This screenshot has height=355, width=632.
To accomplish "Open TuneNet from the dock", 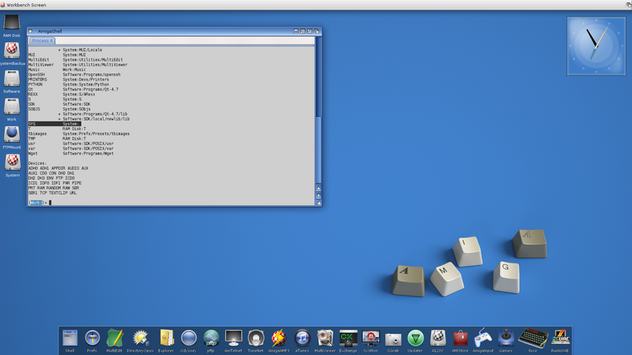I will click(255, 338).
